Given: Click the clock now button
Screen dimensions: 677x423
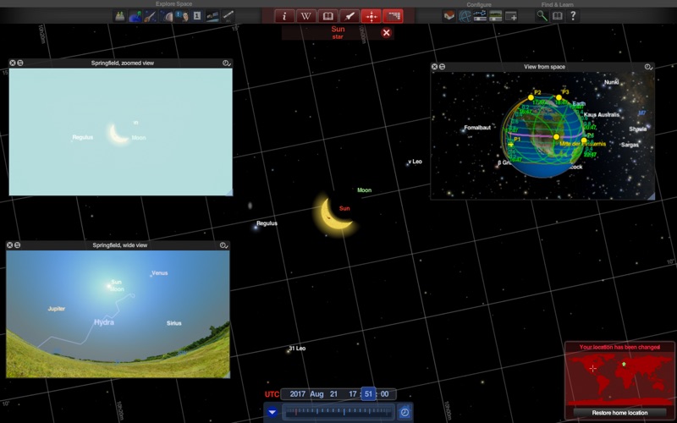Looking at the screenshot, I should coord(405,412).
